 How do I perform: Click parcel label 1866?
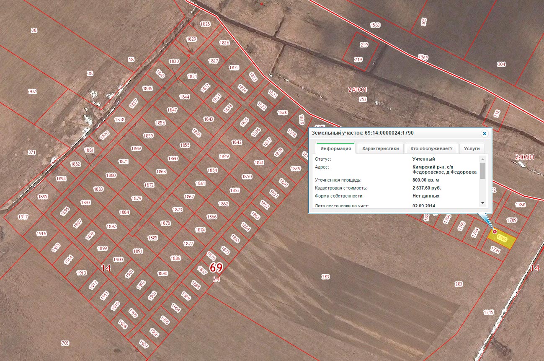212,217
